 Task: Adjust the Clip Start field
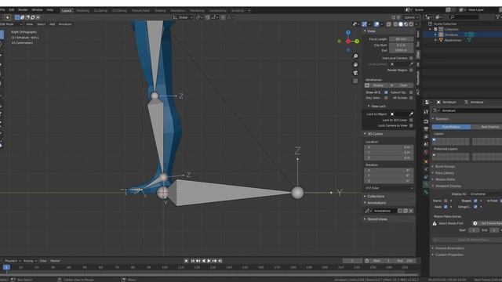pyautogui.click(x=401, y=45)
